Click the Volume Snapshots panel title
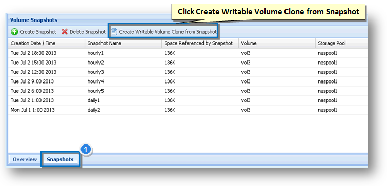 [33, 20]
